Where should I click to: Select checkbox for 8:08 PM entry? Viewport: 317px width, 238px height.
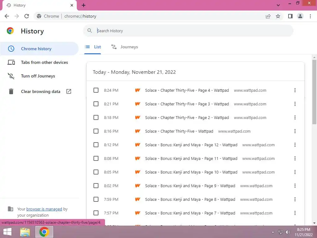coord(96,158)
